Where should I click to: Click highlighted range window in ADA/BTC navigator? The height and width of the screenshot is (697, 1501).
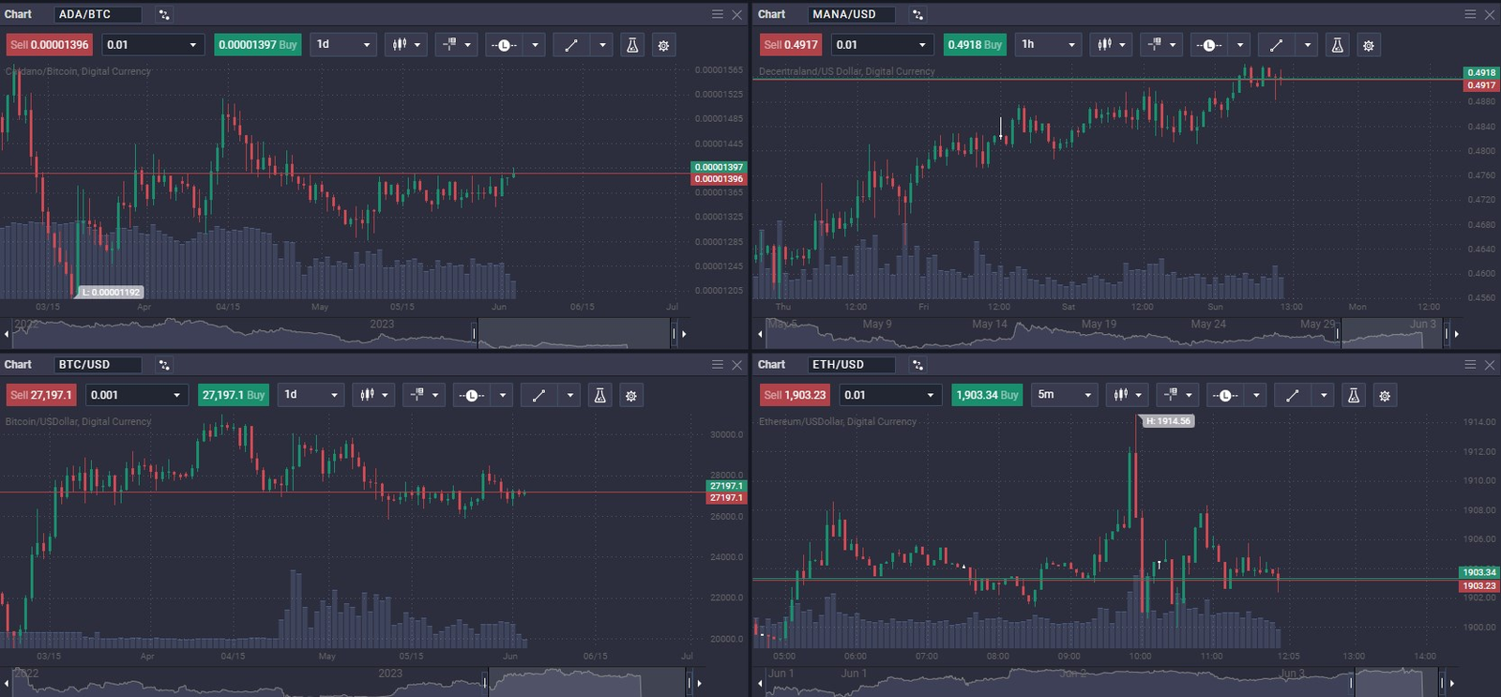[x=574, y=333]
